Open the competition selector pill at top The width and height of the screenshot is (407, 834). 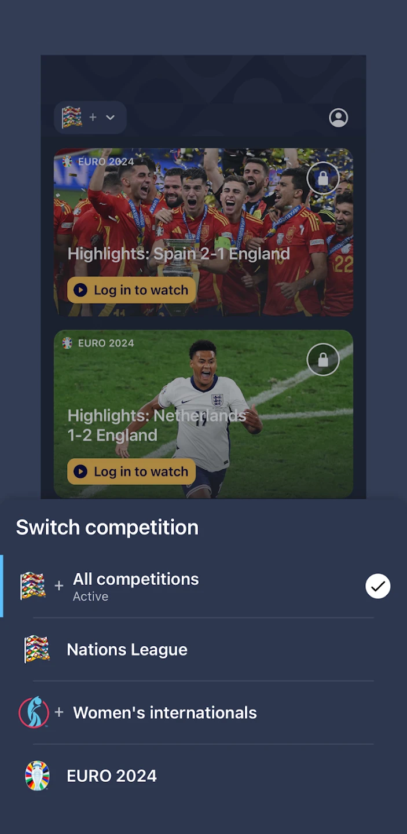[90, 118]
